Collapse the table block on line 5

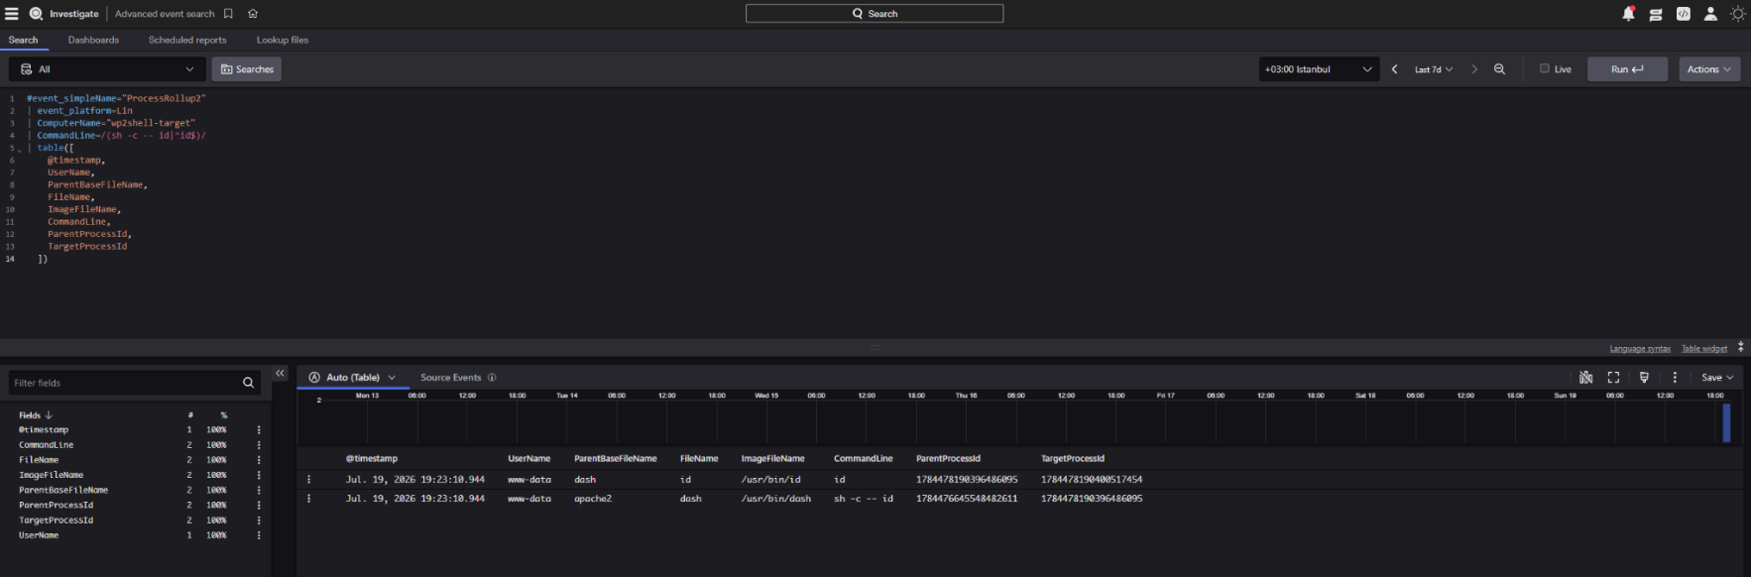pyautogui.click(x=20, y=150)
